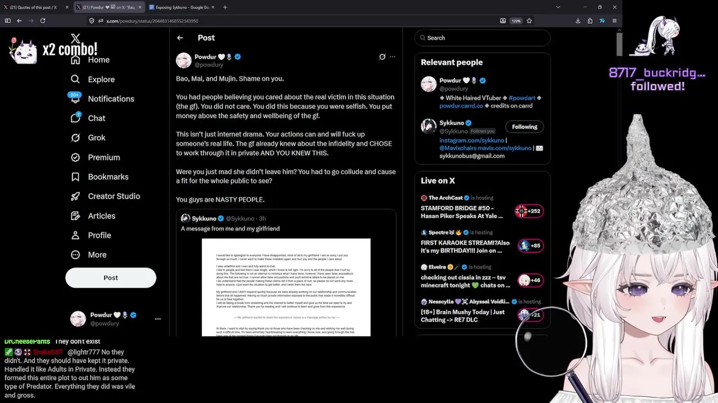Reload the page in the browser
The image size is (718, 403).
click(43, 21)
